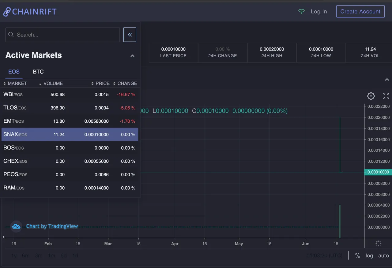Switch to the BTC markets tab
This screenshot has width=392, height=268.
pos(38,72)
